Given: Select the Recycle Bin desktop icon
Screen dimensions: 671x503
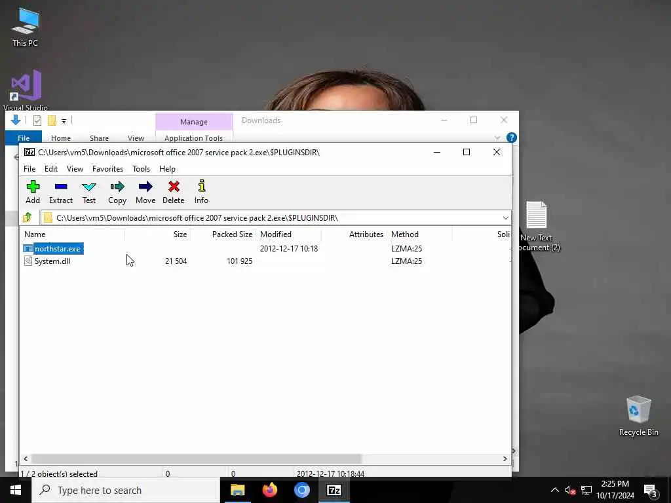Looking at the screenshot, I should pos(638,416).
